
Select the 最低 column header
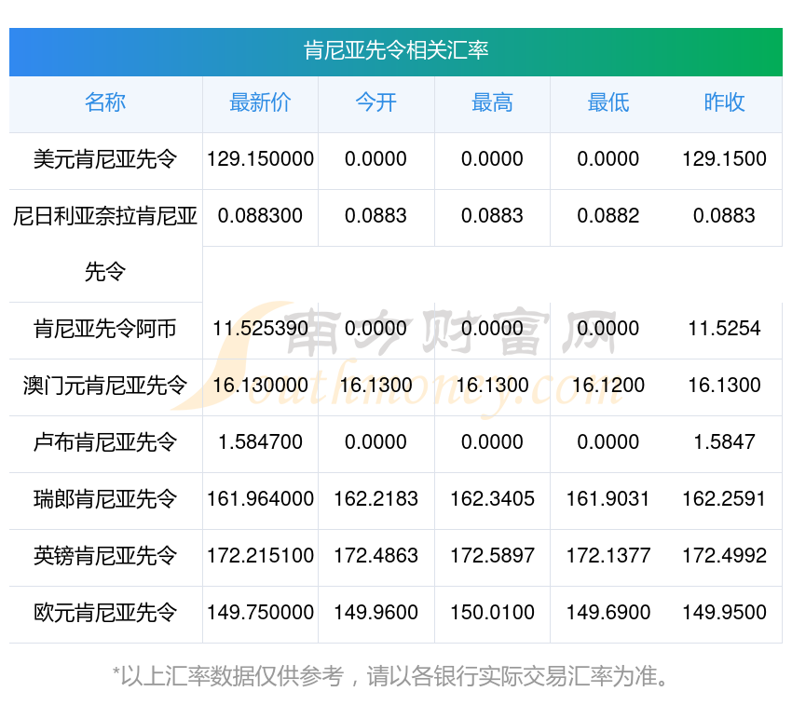coord(608,103)
